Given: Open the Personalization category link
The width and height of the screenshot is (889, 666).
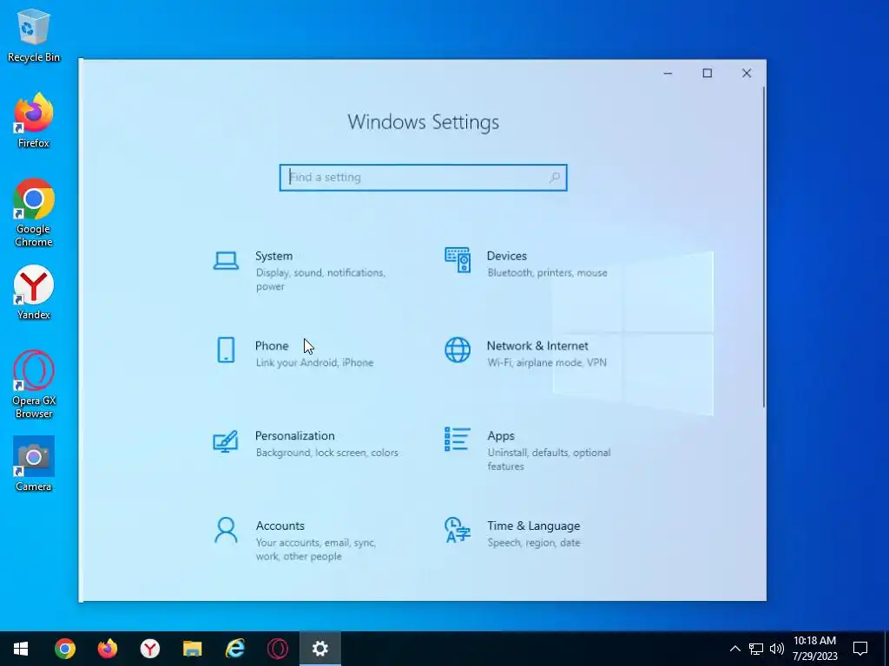Looking at the screenshot, I should pos(295,435).
